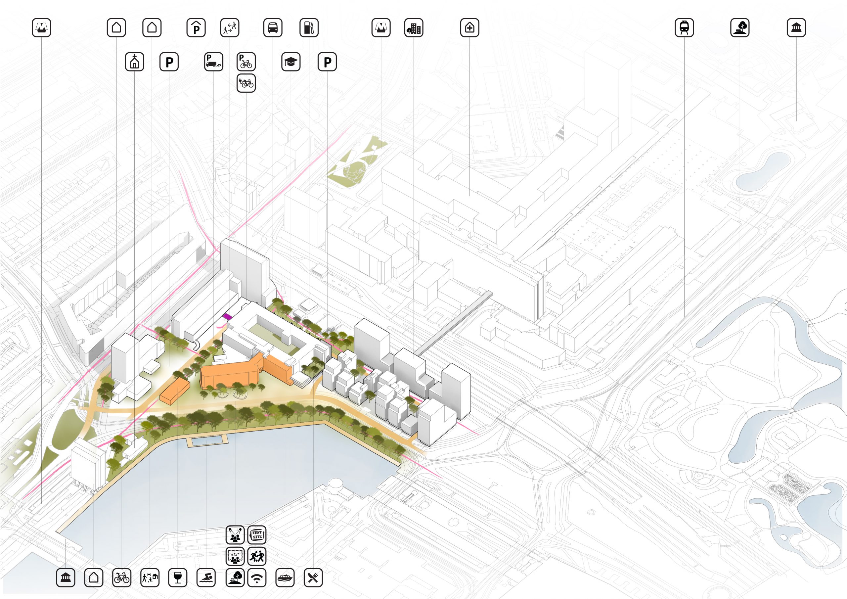Click the train station icon
Viewport: 847px width, 599px height.
pyautogui.click(x=684, y=28)
